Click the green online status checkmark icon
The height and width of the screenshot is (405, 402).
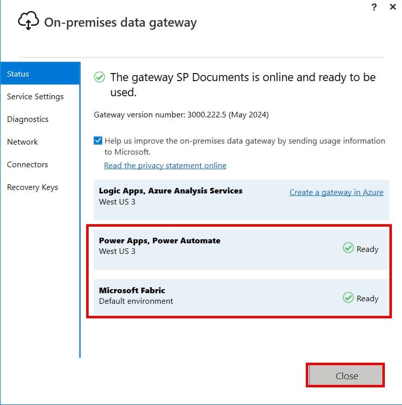click(99, 77)
